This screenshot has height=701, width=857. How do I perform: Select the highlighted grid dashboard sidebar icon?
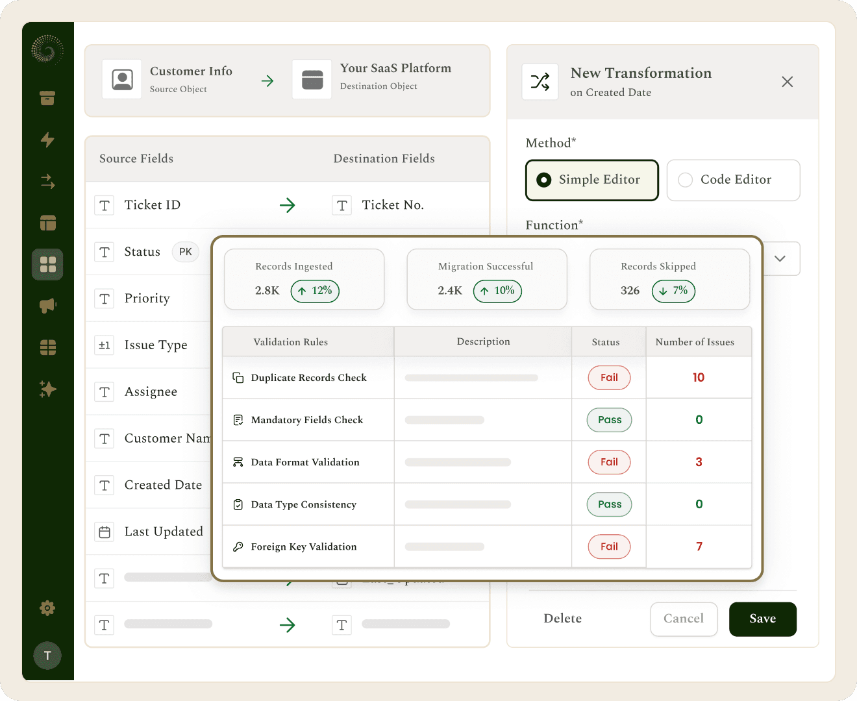pyautogui.click(x=47, y=264)
